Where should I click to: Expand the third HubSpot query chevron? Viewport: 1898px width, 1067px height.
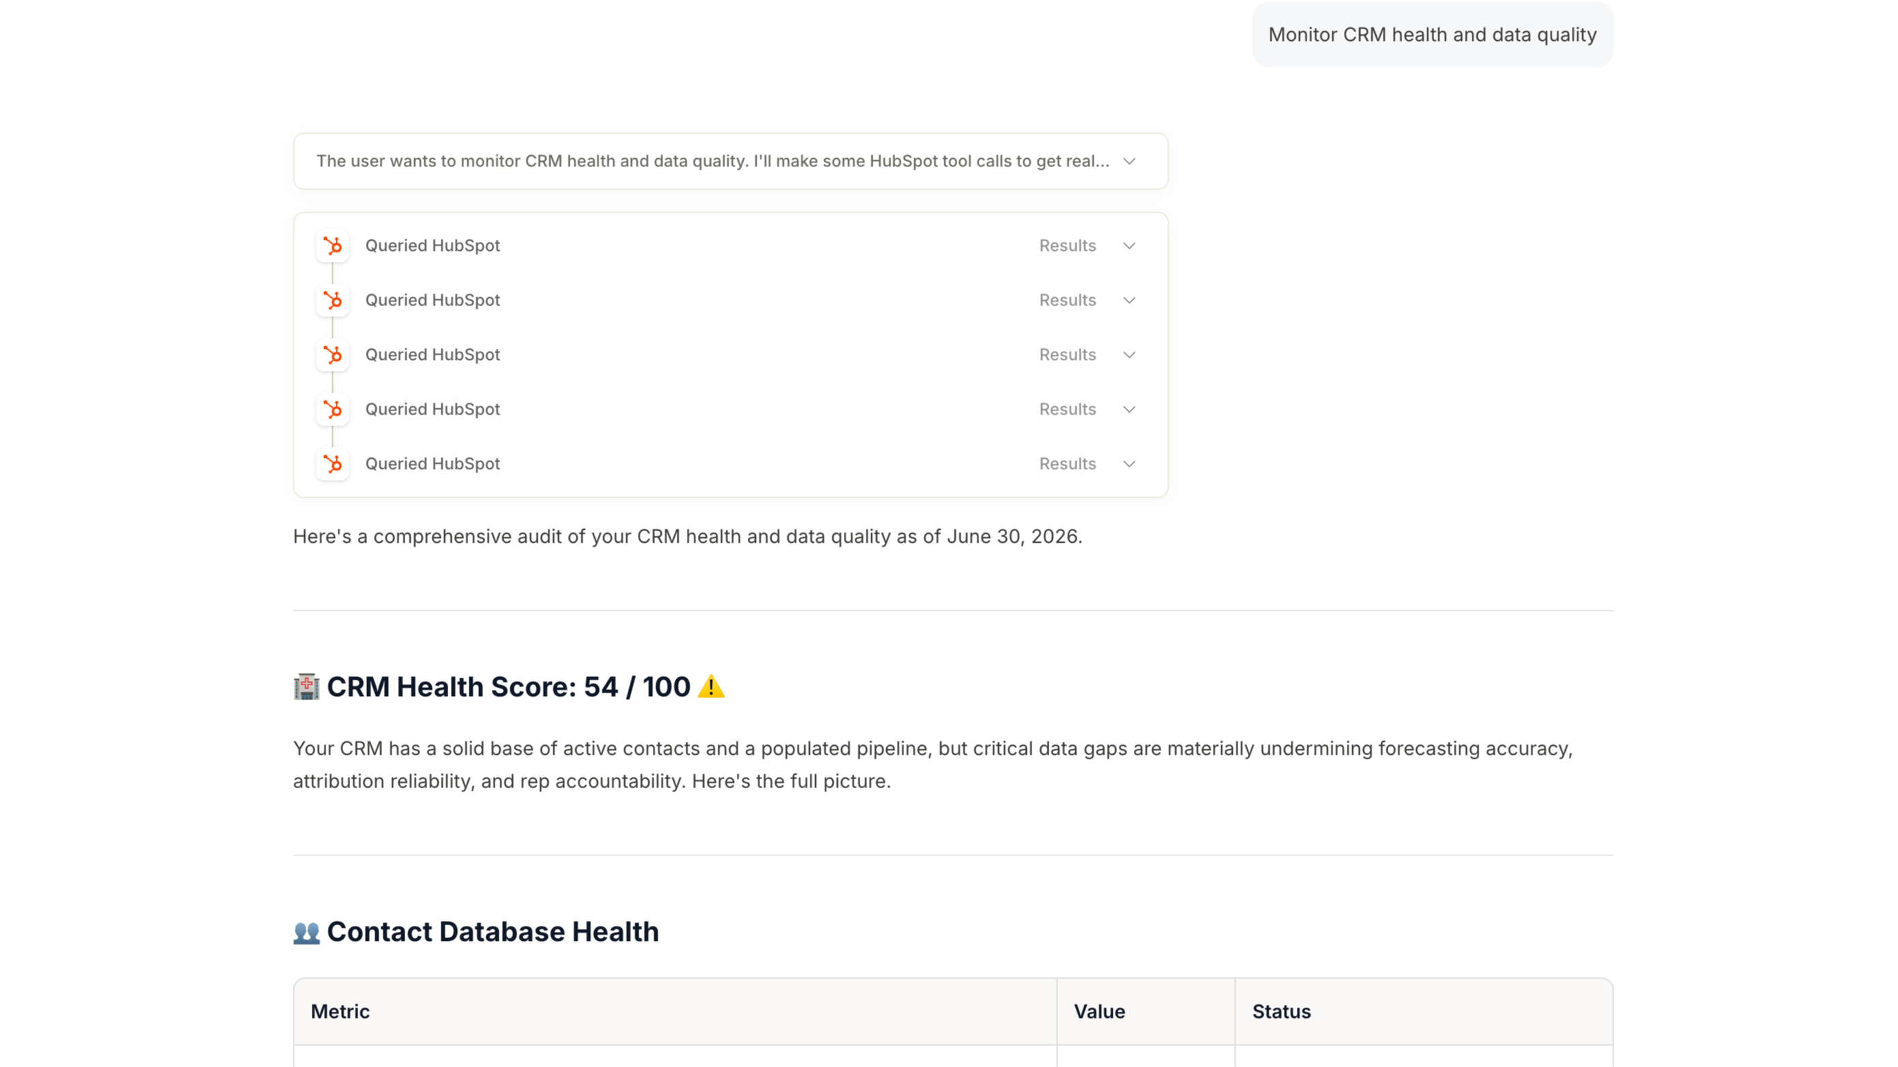pos(1129,355)
